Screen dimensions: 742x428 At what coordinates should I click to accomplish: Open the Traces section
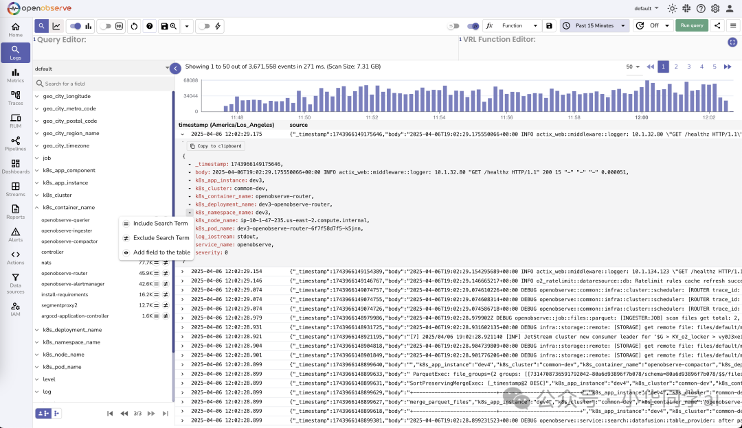coord(16,98)
